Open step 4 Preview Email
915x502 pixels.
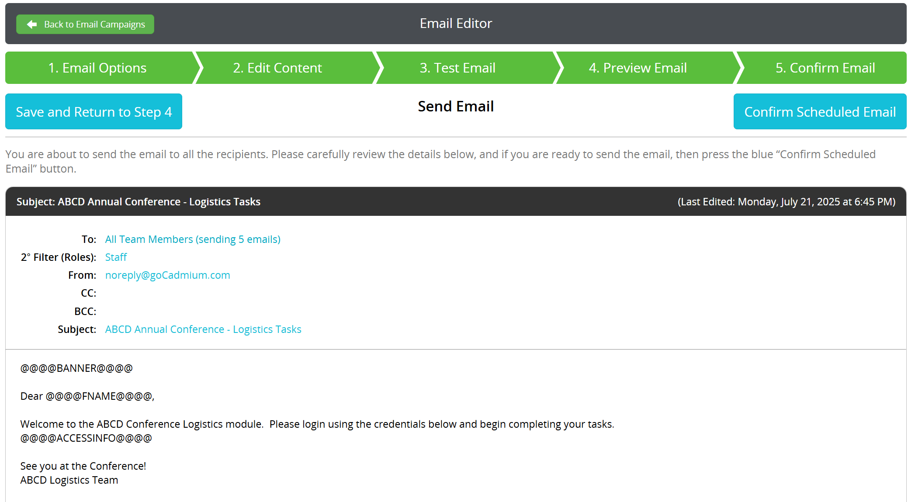[x=638, y=68]
